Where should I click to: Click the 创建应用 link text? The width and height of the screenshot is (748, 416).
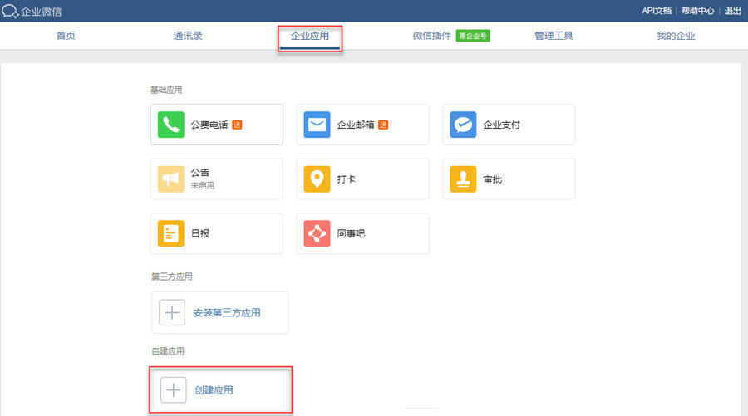click(214, 389)
